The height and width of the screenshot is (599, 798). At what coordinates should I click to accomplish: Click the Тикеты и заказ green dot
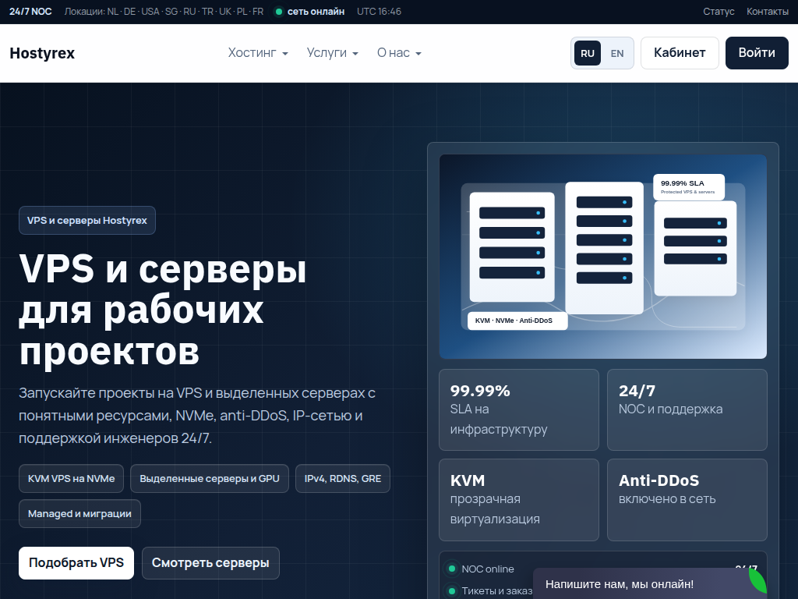(x=452, y=591)
